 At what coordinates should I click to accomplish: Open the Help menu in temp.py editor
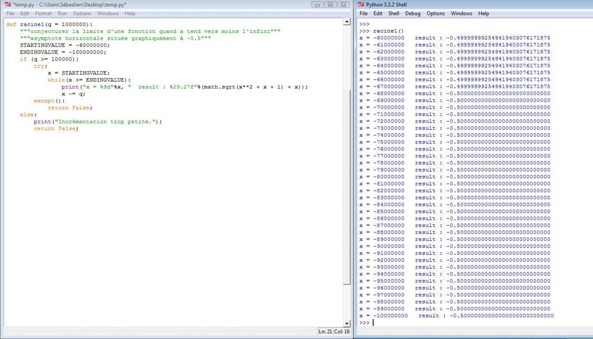click(130, 13)
